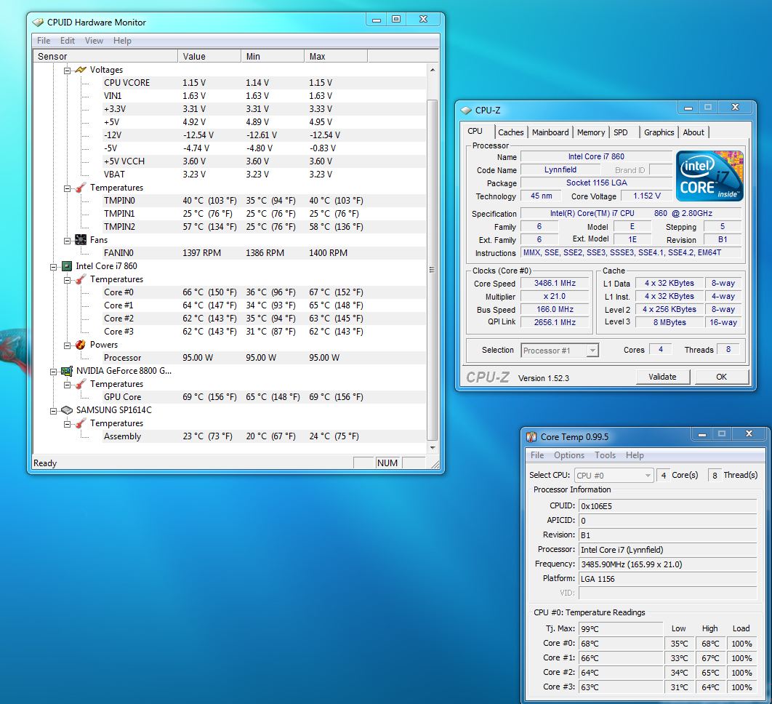Image resolution: width=772 pixels, height=704 pixels.
Task: Click the Max column header
Action: click(x=334, y=56)
